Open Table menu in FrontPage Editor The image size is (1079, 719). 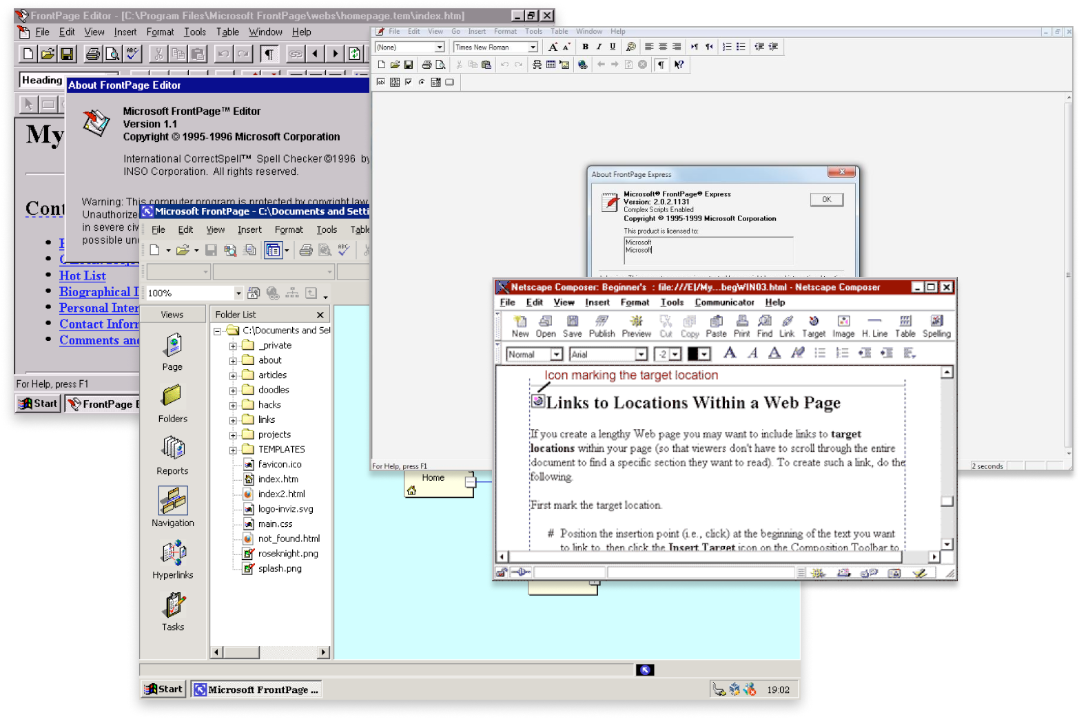point(227,32)
